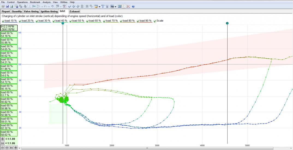Viewport: 293px width, 150px height.
Task: Uncheck the load 90 % checkbox
Action: coord(138,21)
